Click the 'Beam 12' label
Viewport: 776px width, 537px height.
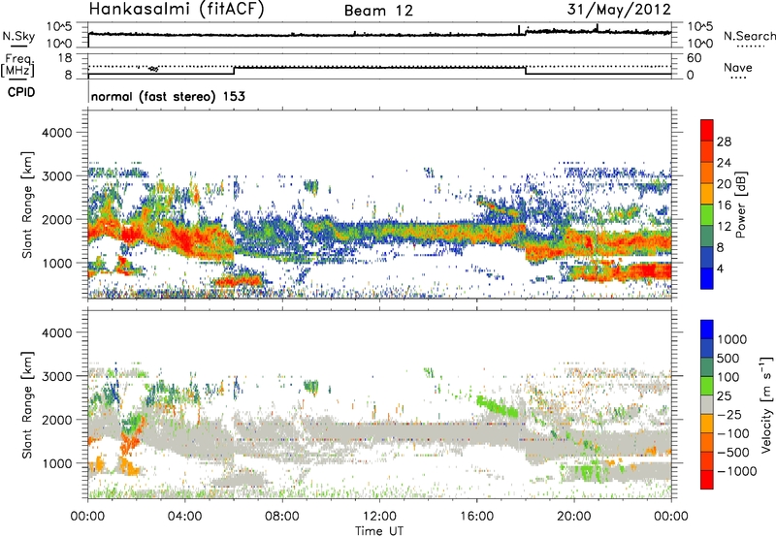click(x=378, y=11)
